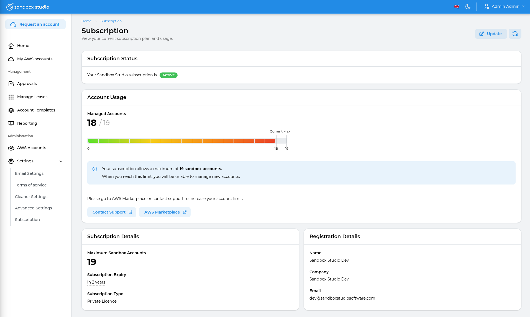Open the language flag selector
The height and width of the screenshot is (317, 530).
point(457,7)
